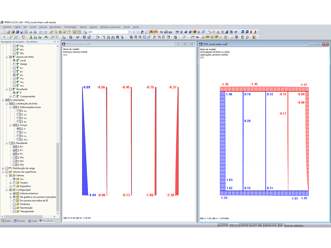Enable the Transparente checkbox

point(14,211)
